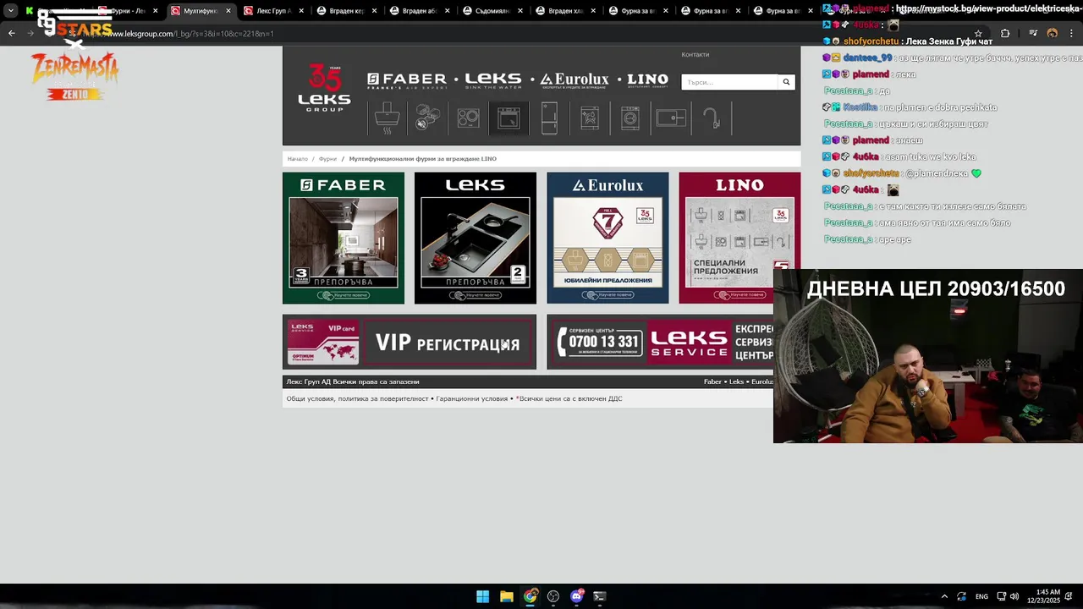Click the network icon in system tray
Image resolution: width=1083 pixels, height=609 pixels.
tap(1001, 596)
